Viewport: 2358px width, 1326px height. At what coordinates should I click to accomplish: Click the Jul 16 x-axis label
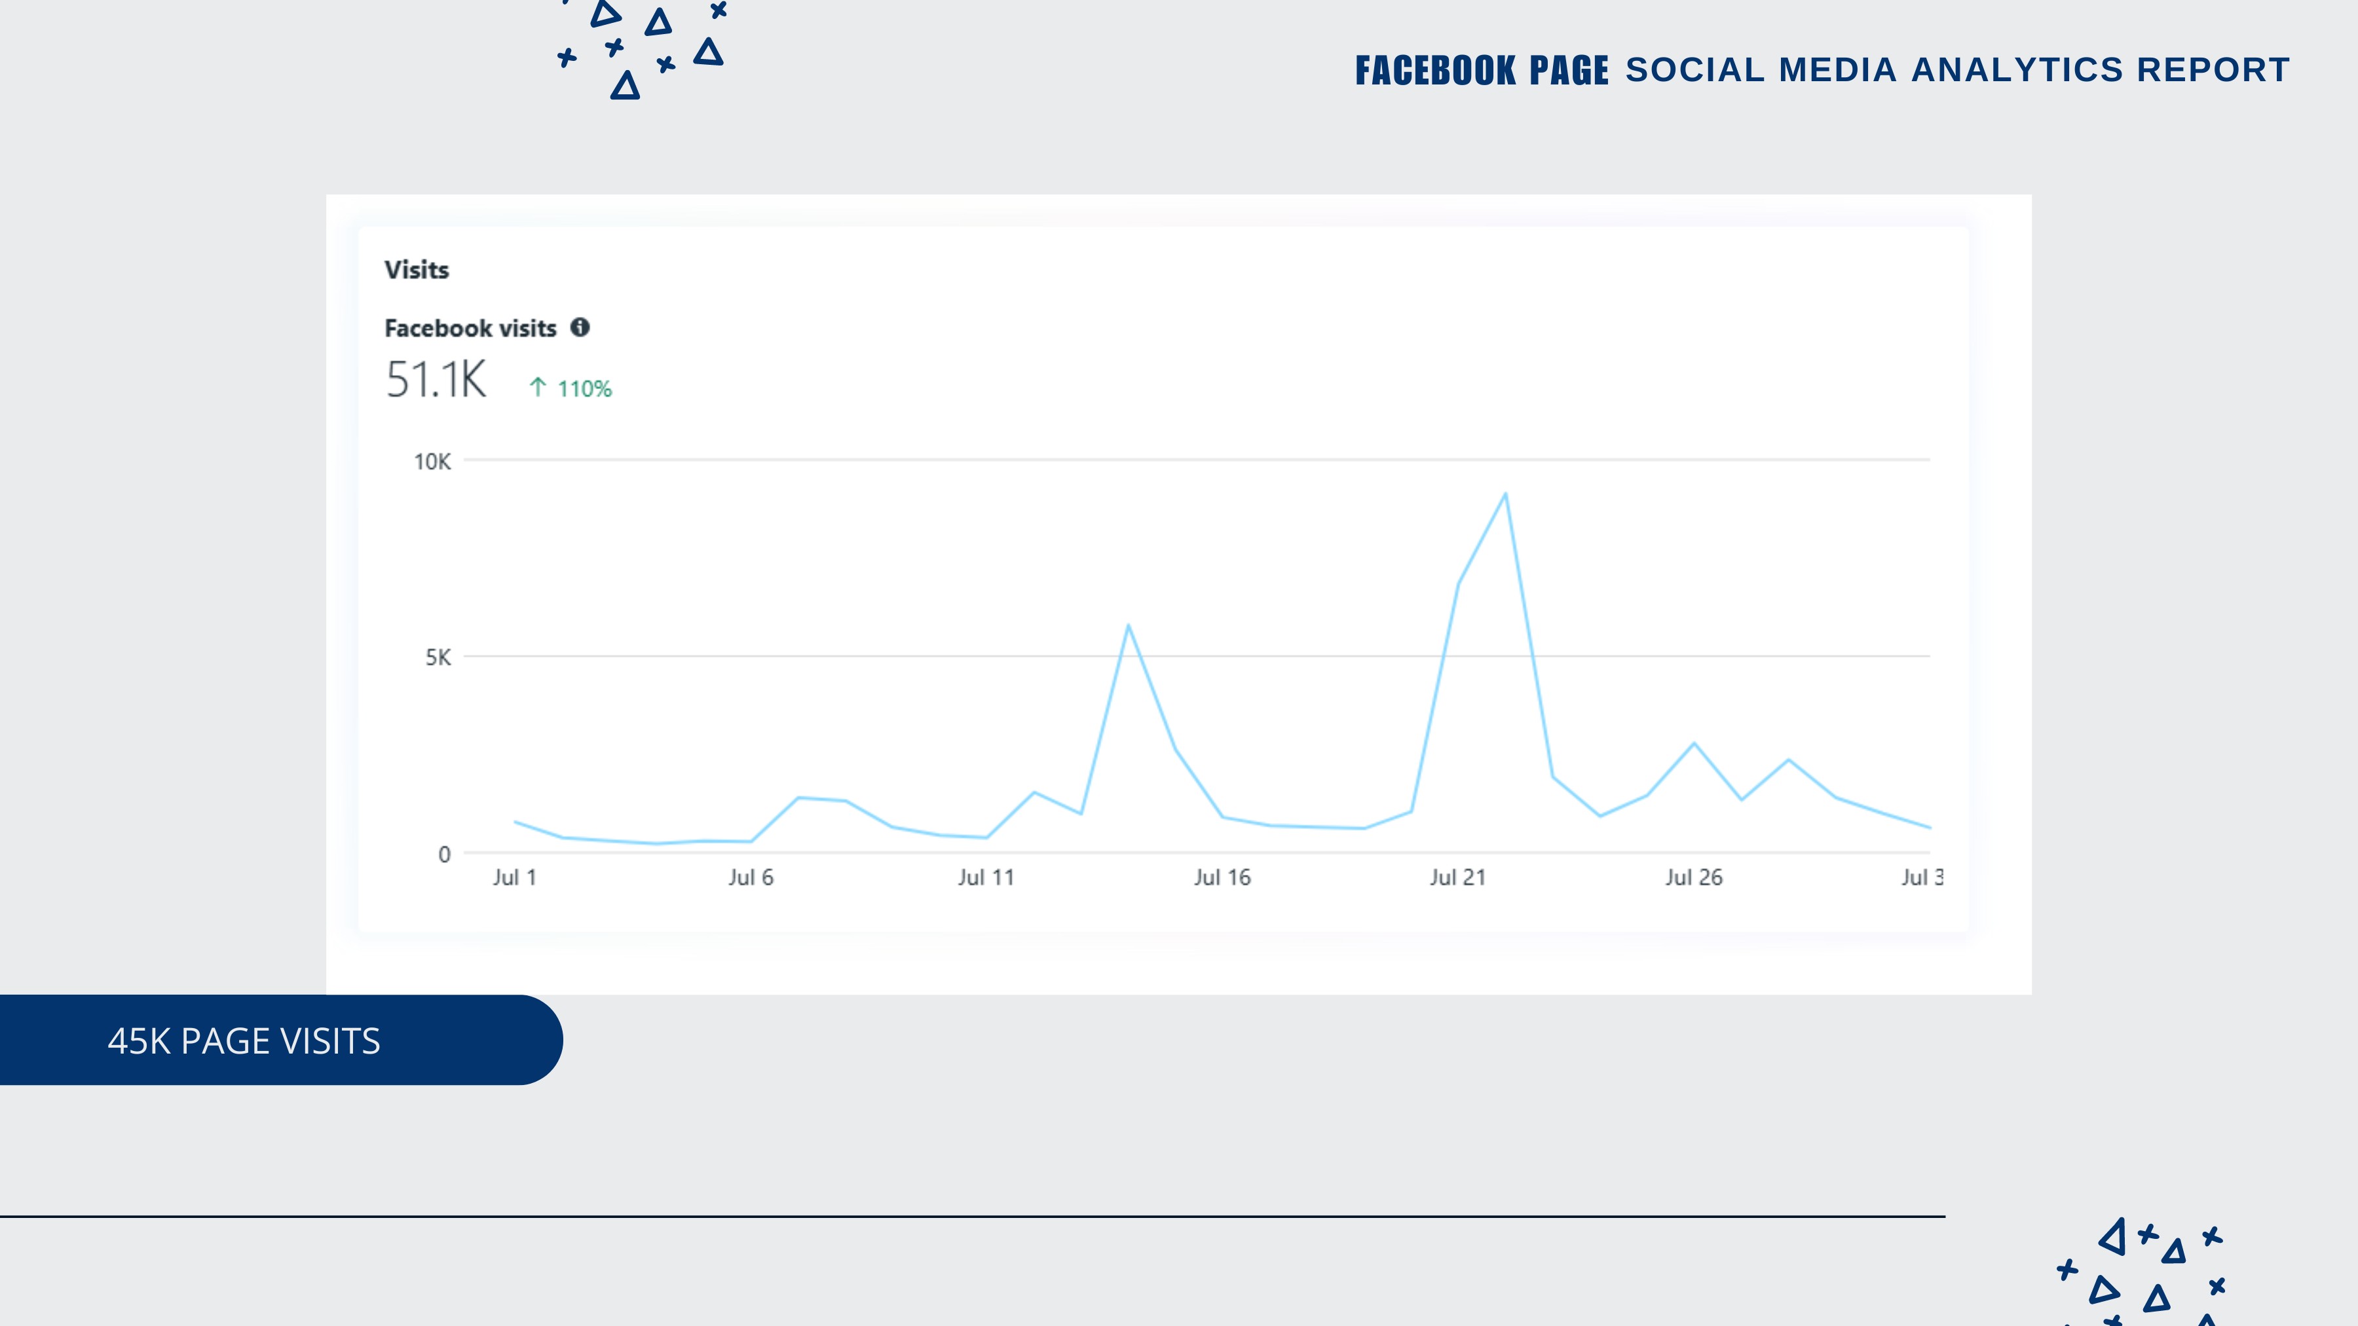click(1222, 877)
